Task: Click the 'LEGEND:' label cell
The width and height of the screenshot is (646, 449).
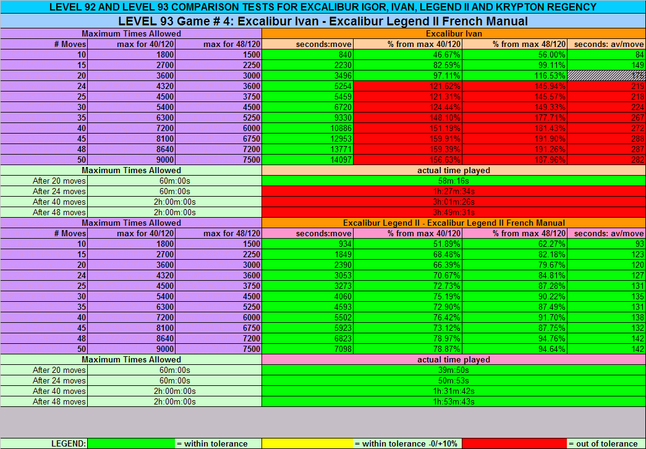Action: pos(44,443)
